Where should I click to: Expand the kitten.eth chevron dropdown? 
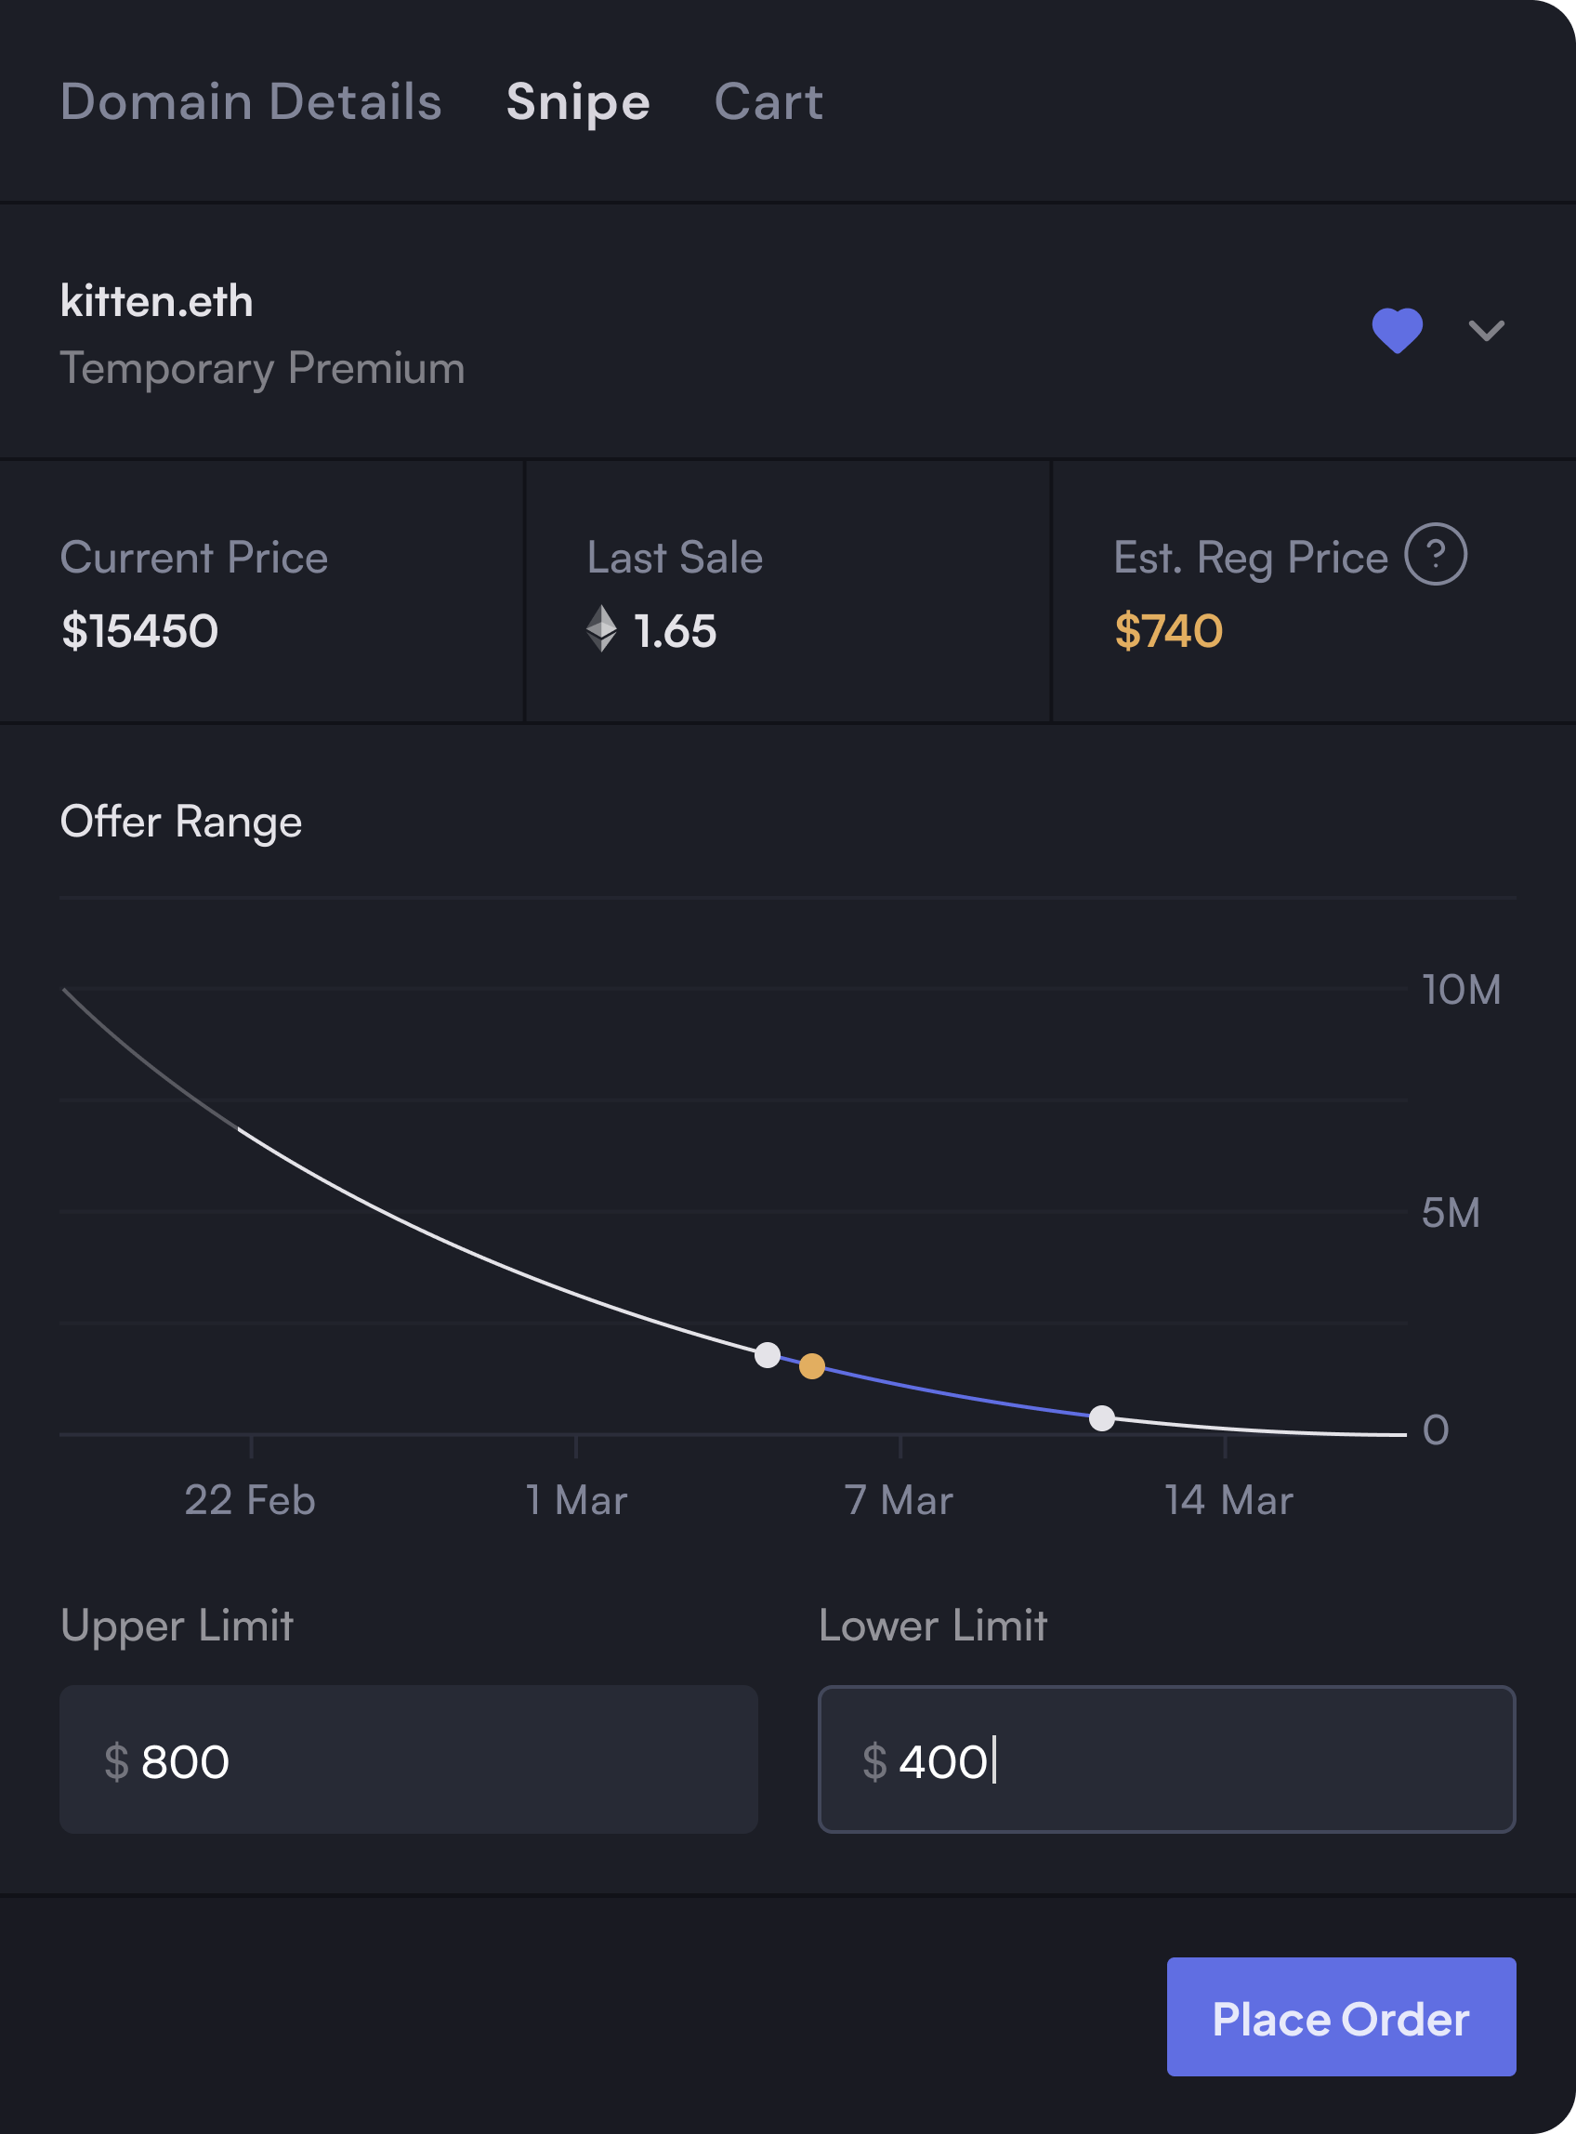(x=1485, y=331)
